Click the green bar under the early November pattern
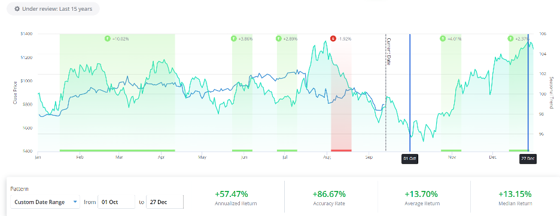Image resolution: width=560 pixels, height=216 pixels. (451, 150)
